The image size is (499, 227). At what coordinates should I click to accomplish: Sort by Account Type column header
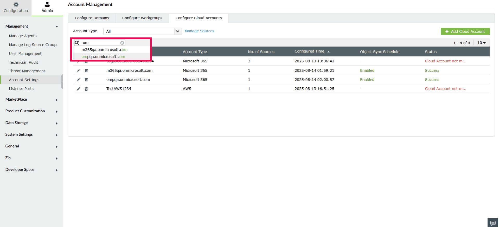click(x=195, y=52)
